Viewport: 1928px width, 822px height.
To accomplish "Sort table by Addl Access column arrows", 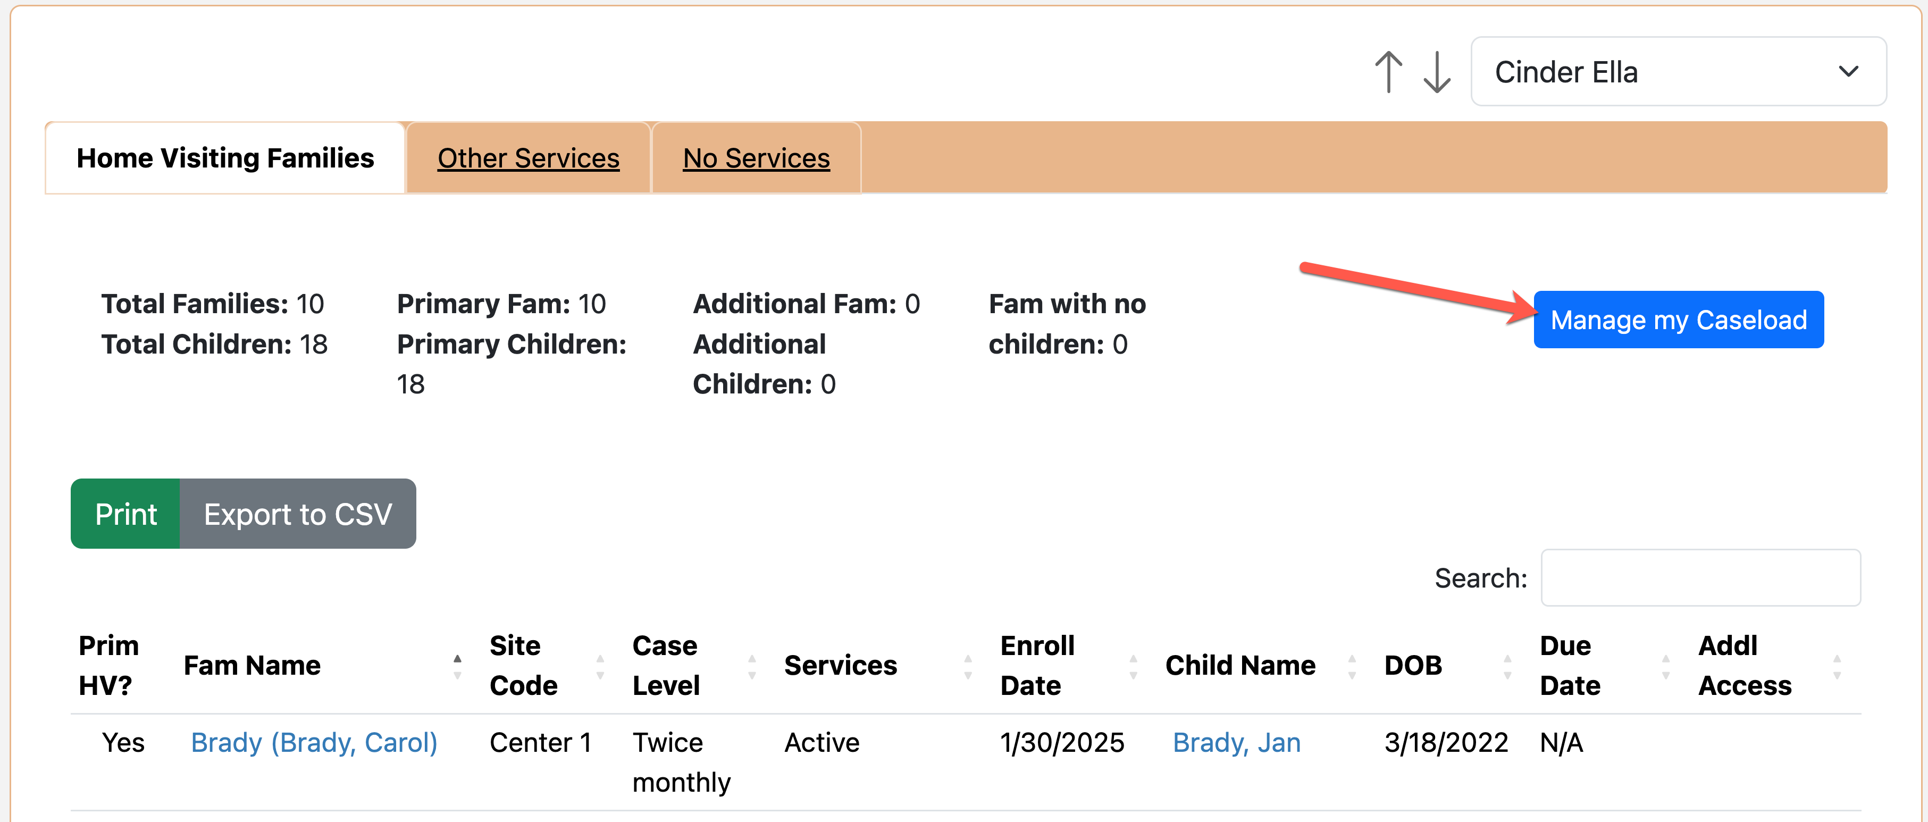I will 1837,666.
